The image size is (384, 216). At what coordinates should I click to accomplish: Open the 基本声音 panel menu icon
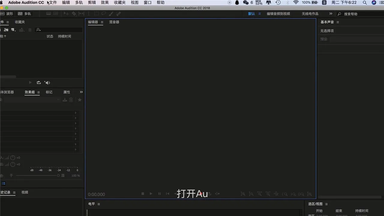337,22
